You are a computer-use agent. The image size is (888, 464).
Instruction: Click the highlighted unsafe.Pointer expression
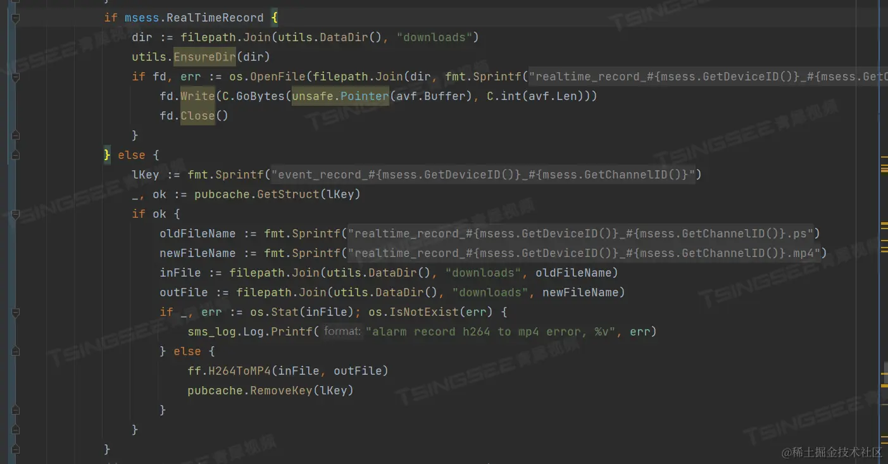click(341, 96)
